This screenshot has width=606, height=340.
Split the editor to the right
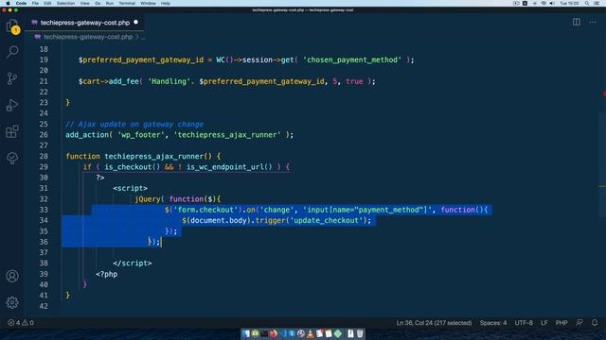click(x=577, y=23)
